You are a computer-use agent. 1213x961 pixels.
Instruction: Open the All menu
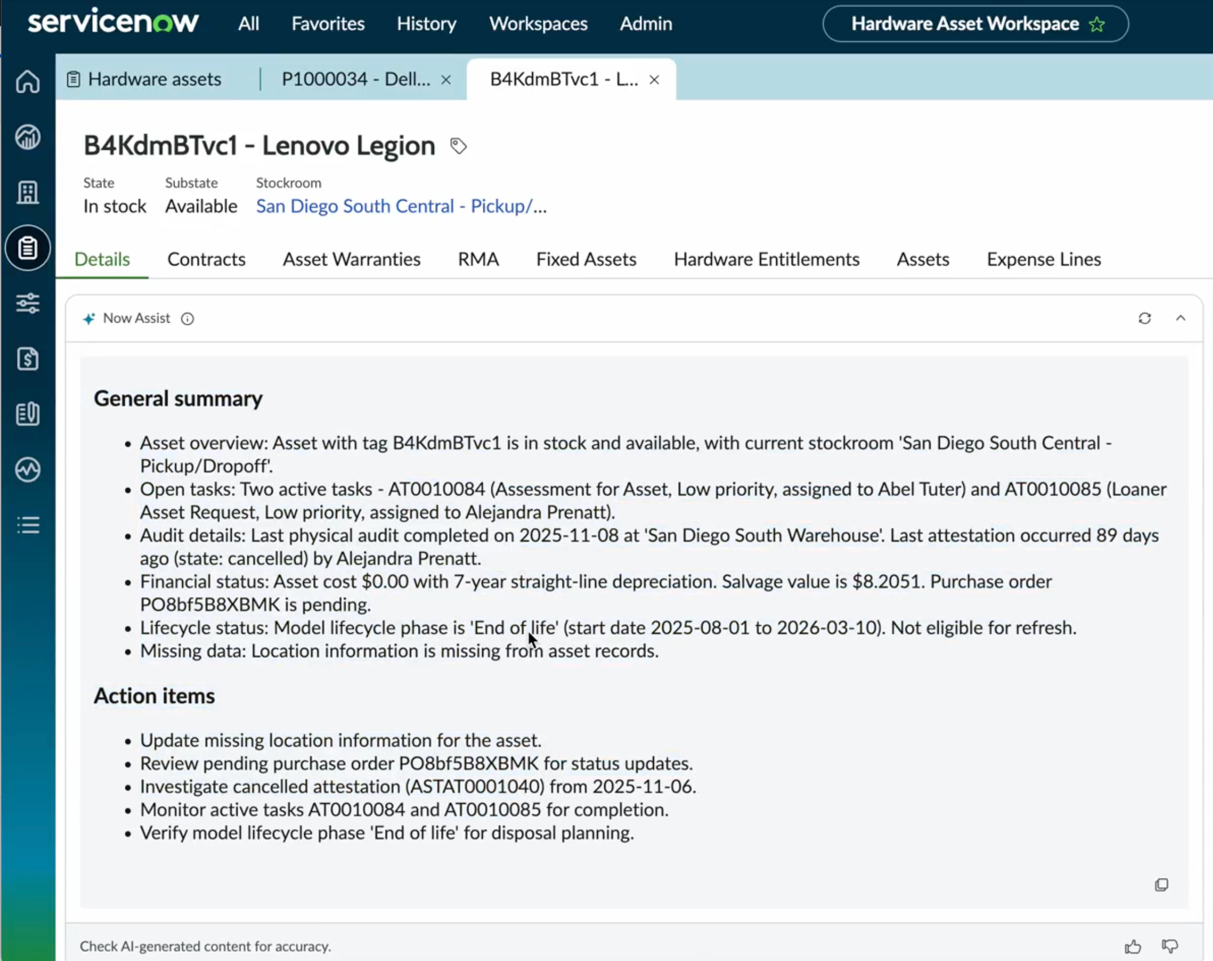[x=248, y=24]
